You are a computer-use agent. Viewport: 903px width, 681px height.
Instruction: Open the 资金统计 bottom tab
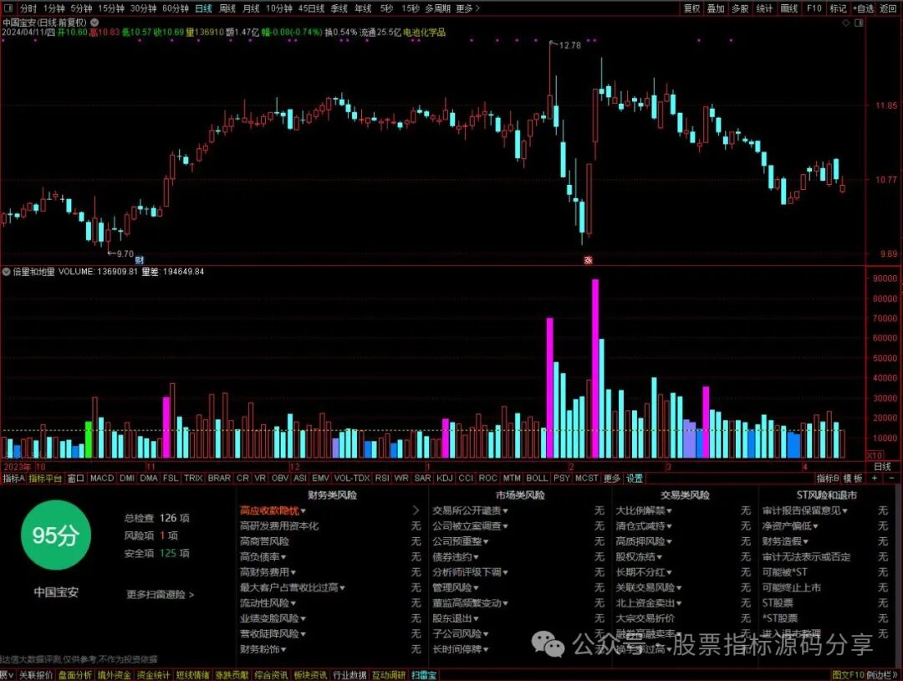[x=153, y=675]
